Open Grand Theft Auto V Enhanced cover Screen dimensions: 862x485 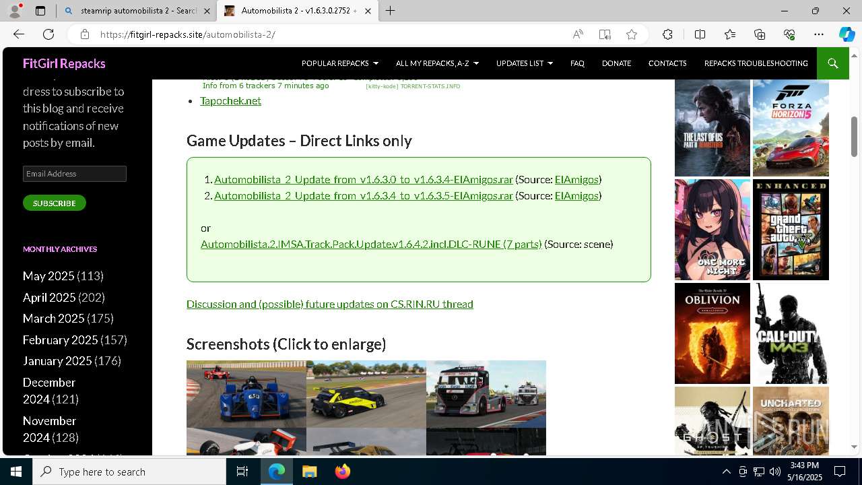click(x=791, y=230)
